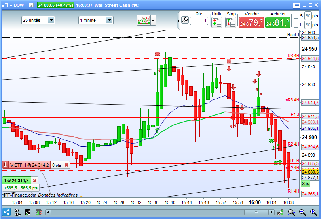Image resolution: width=321 pixels, height=219 pixels.
Task: Collapse the trading panel with black arrow
Action: coord(178,21)
